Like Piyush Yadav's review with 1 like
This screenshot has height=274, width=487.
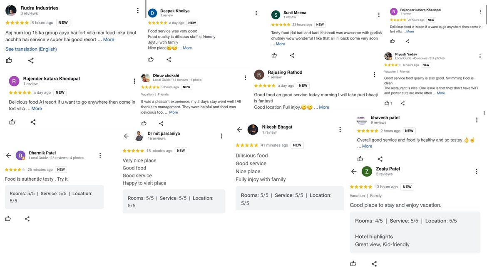point(387,103)
